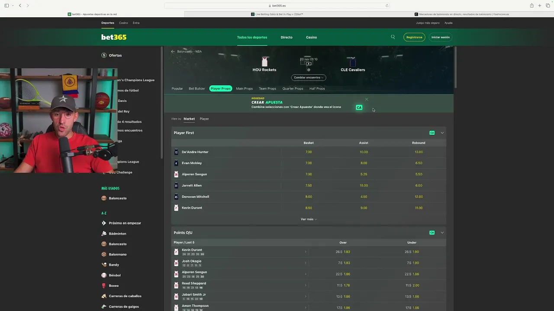
Task: Select Reed Sheppard Under 11.5 points 2.00
Action: 412,286
